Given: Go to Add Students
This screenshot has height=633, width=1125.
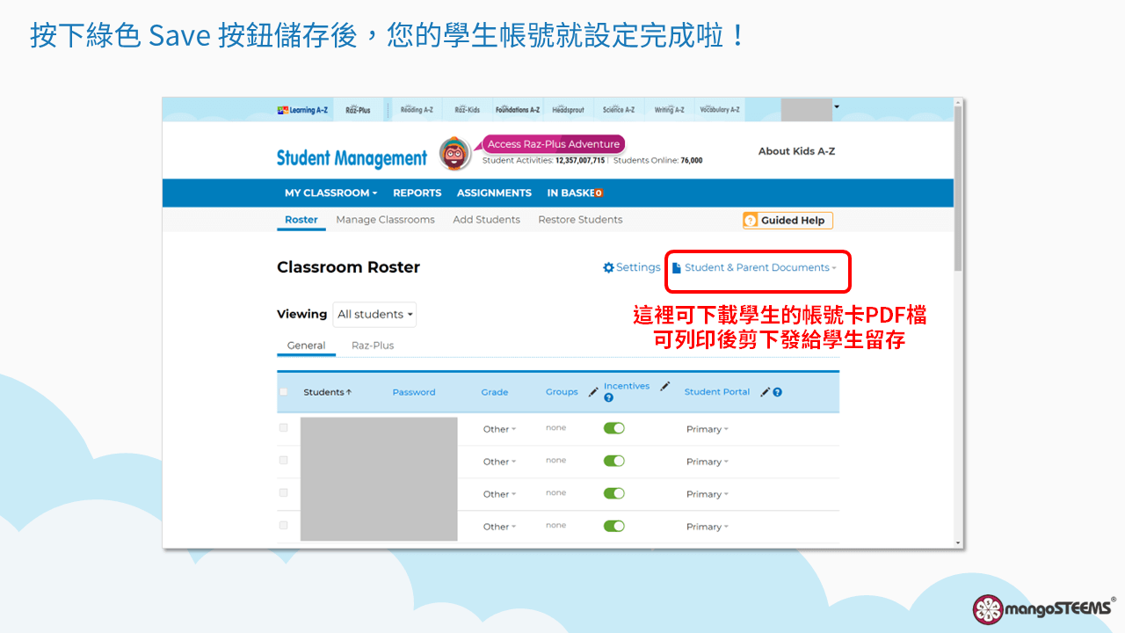Looking at the screenshot, I should click(x=486, y=220).
